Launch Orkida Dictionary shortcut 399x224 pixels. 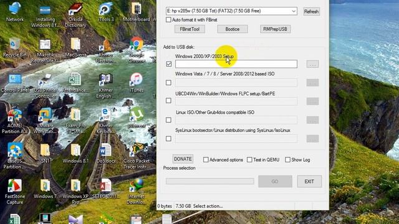coord(75,15)
